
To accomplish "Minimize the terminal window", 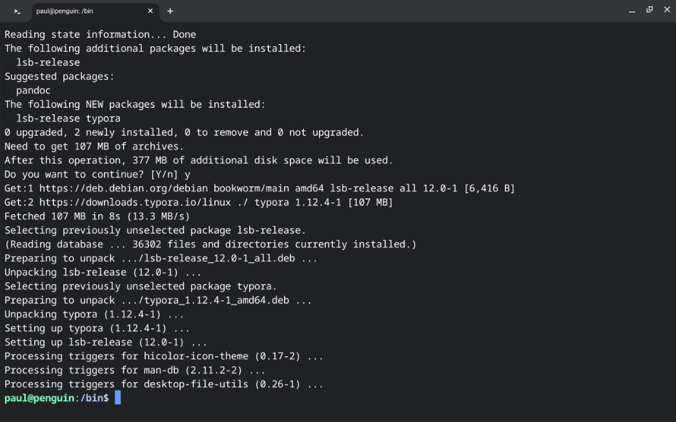I will click(x=632, y=11).
